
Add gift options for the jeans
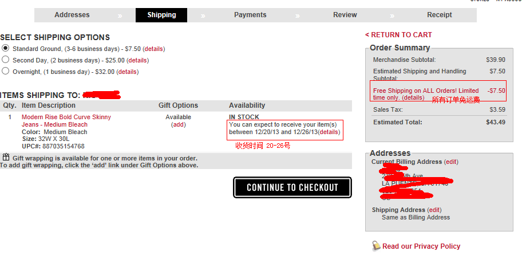(179, 125)
